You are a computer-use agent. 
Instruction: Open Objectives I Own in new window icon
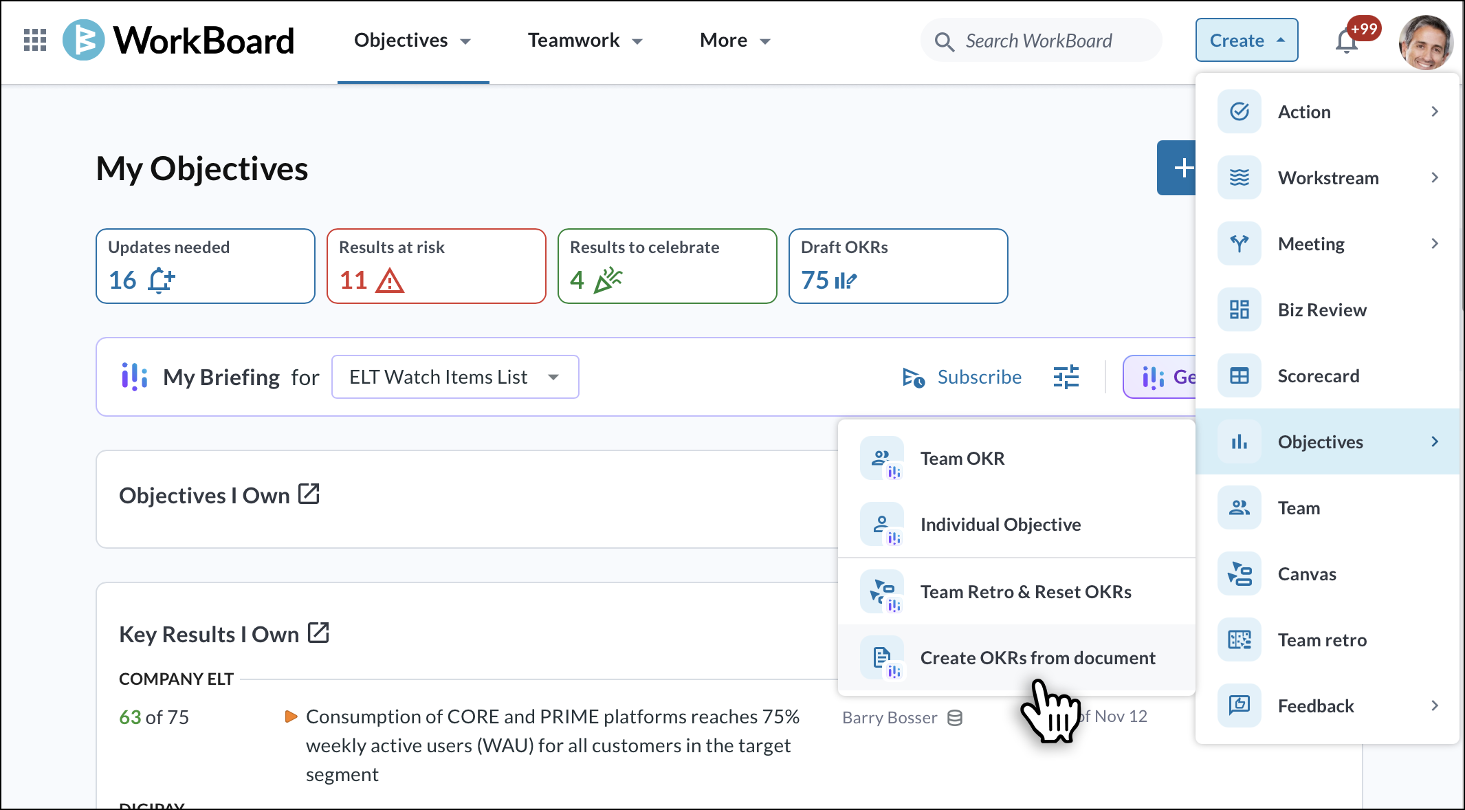(x=309, y=494)
